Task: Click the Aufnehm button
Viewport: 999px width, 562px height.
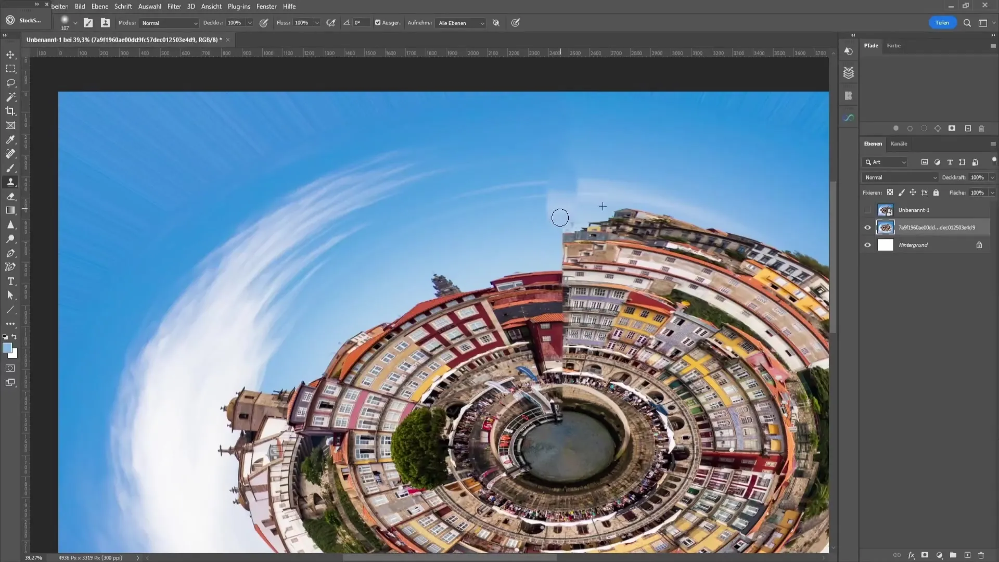Action: pos(420,23)
